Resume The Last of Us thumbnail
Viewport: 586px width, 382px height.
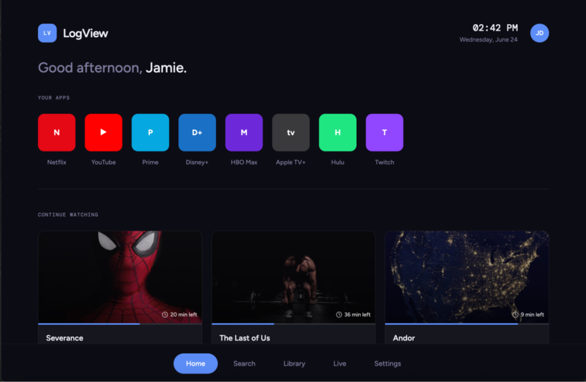tap(293, 277)
